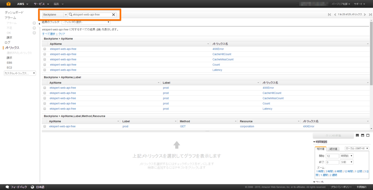Viewport: 373px width, 190px height.
Task: Click the 開始 start value input
Action: (x=331, y=156)
